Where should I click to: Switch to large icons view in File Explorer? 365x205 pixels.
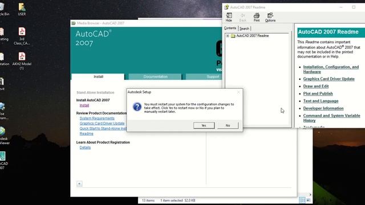point(309,200)
